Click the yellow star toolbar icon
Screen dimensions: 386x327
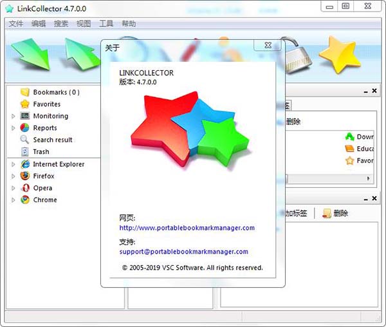click(341, 54)
